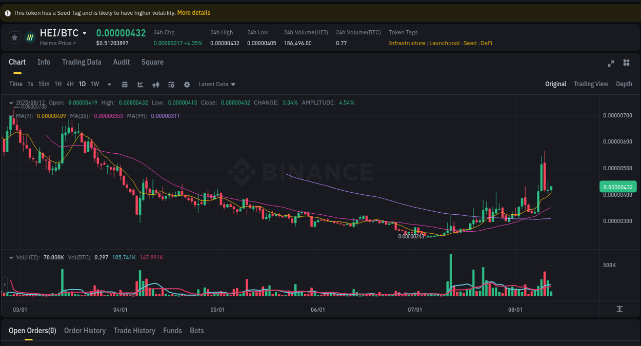Switch to Depth view
Image resolution: width=641 pixels, height=346 pixels.
624,84
